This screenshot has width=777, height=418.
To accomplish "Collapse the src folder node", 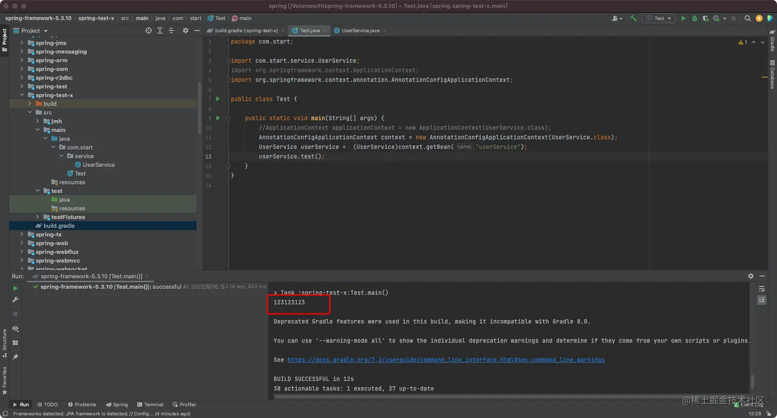I will 30,112.
